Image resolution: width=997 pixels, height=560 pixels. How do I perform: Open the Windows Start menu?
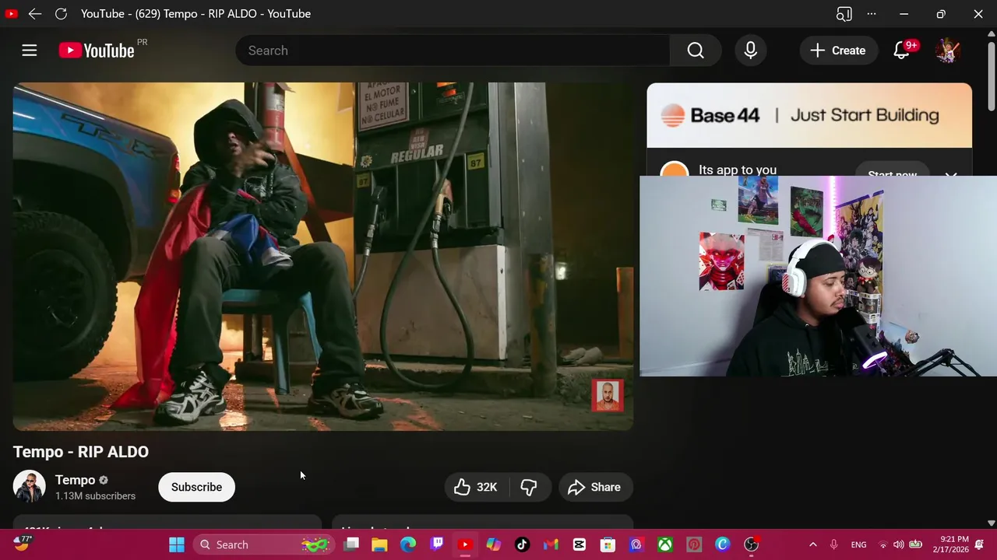click(177, 544)
